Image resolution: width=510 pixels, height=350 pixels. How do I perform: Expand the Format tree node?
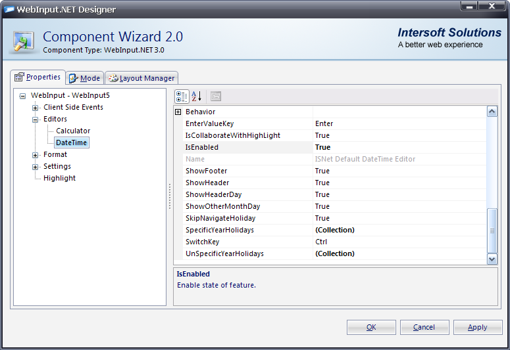(x=36, y=155)
